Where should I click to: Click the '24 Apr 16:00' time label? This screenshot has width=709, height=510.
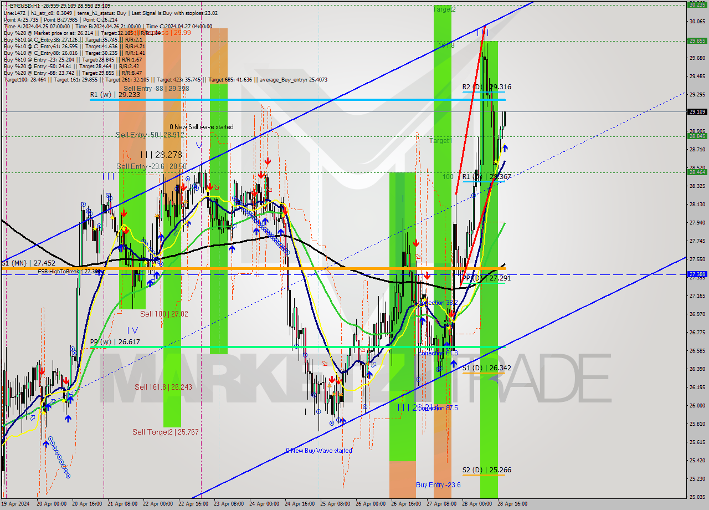pyautogui.click(x=300, y=504)
